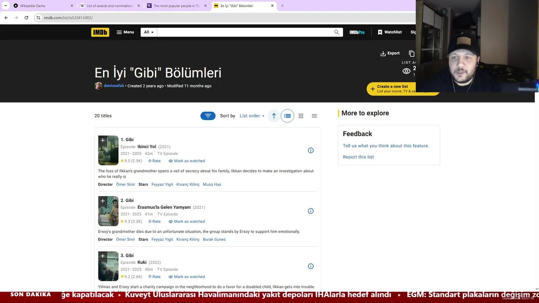
Task: Rate the Erasmus'la Gelen Yamyam episode
Action: (154, 221)
